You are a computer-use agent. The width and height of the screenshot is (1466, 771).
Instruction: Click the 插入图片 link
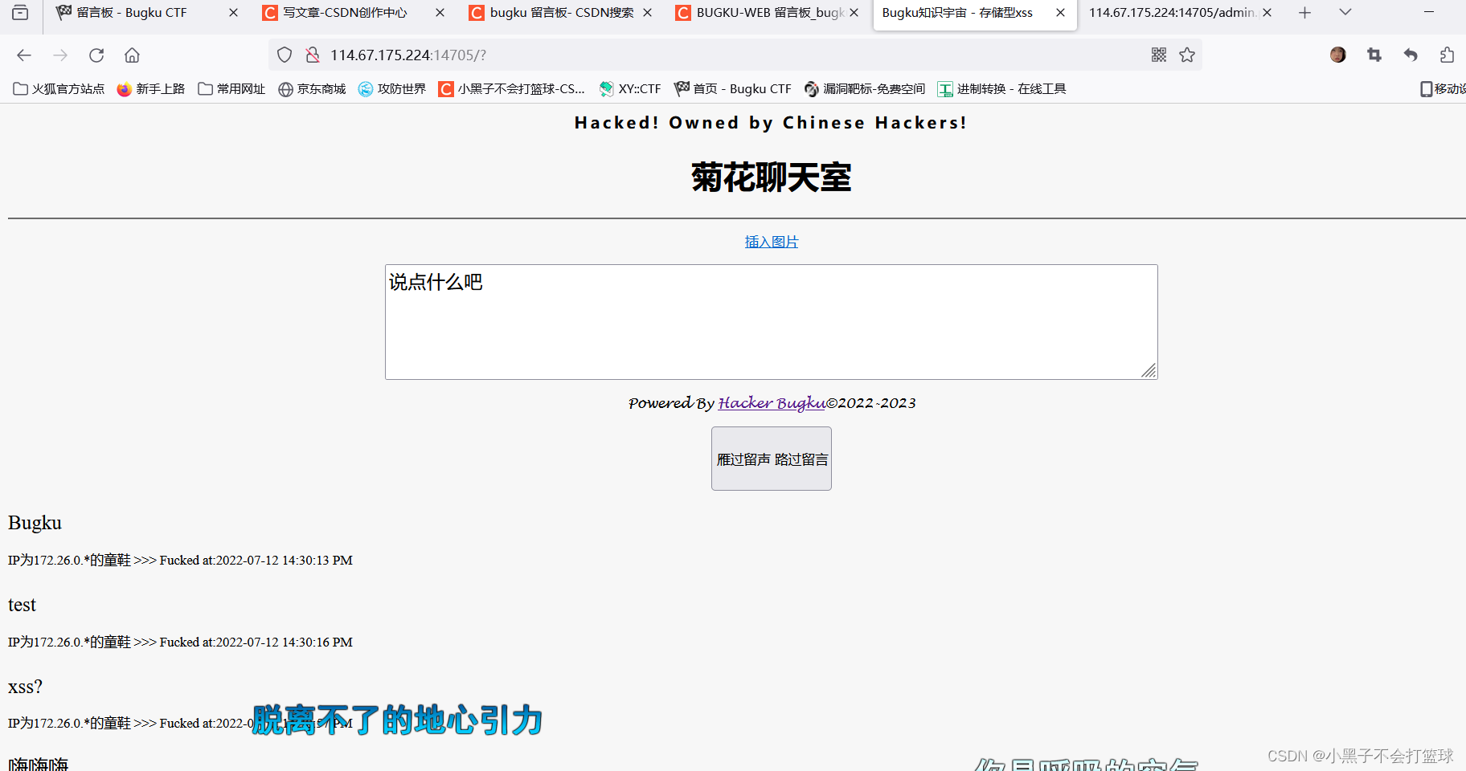[x=772, y=242]
